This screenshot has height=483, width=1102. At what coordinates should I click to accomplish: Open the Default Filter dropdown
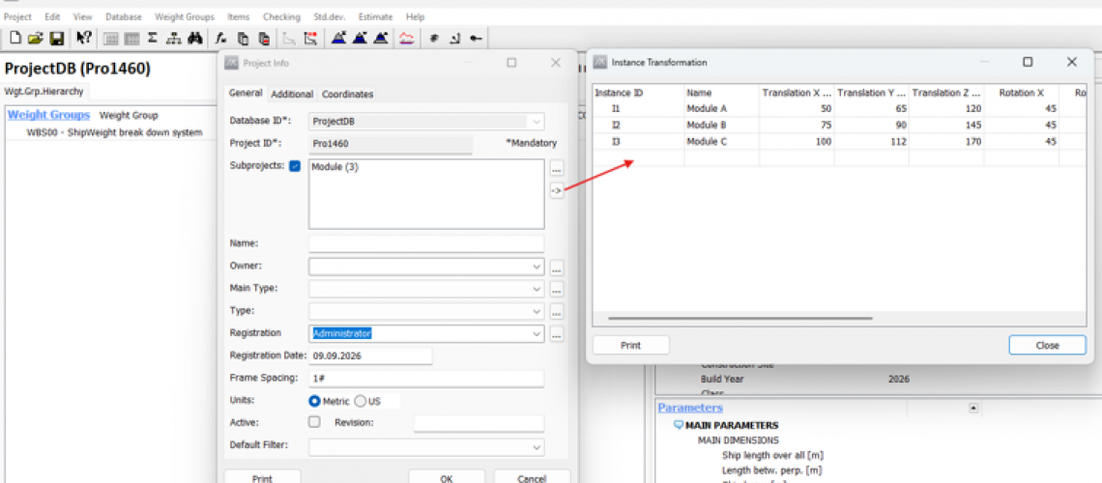point(536,446)
